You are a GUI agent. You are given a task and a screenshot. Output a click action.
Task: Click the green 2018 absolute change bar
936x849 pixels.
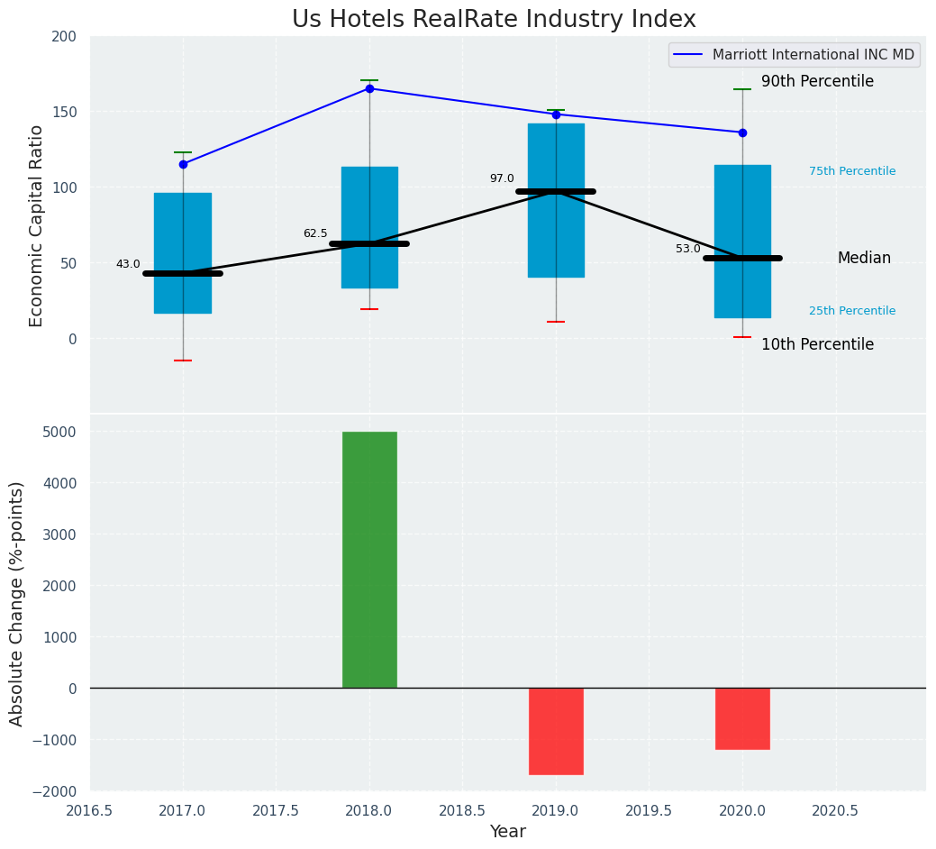(x=369, y=559)
